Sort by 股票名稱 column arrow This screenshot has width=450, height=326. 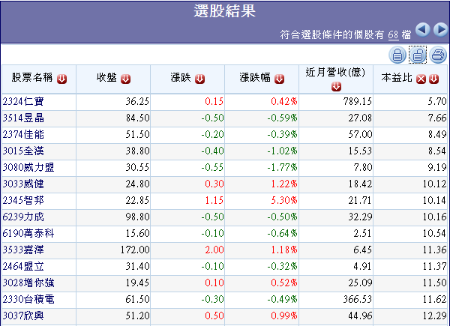[61, 79]
